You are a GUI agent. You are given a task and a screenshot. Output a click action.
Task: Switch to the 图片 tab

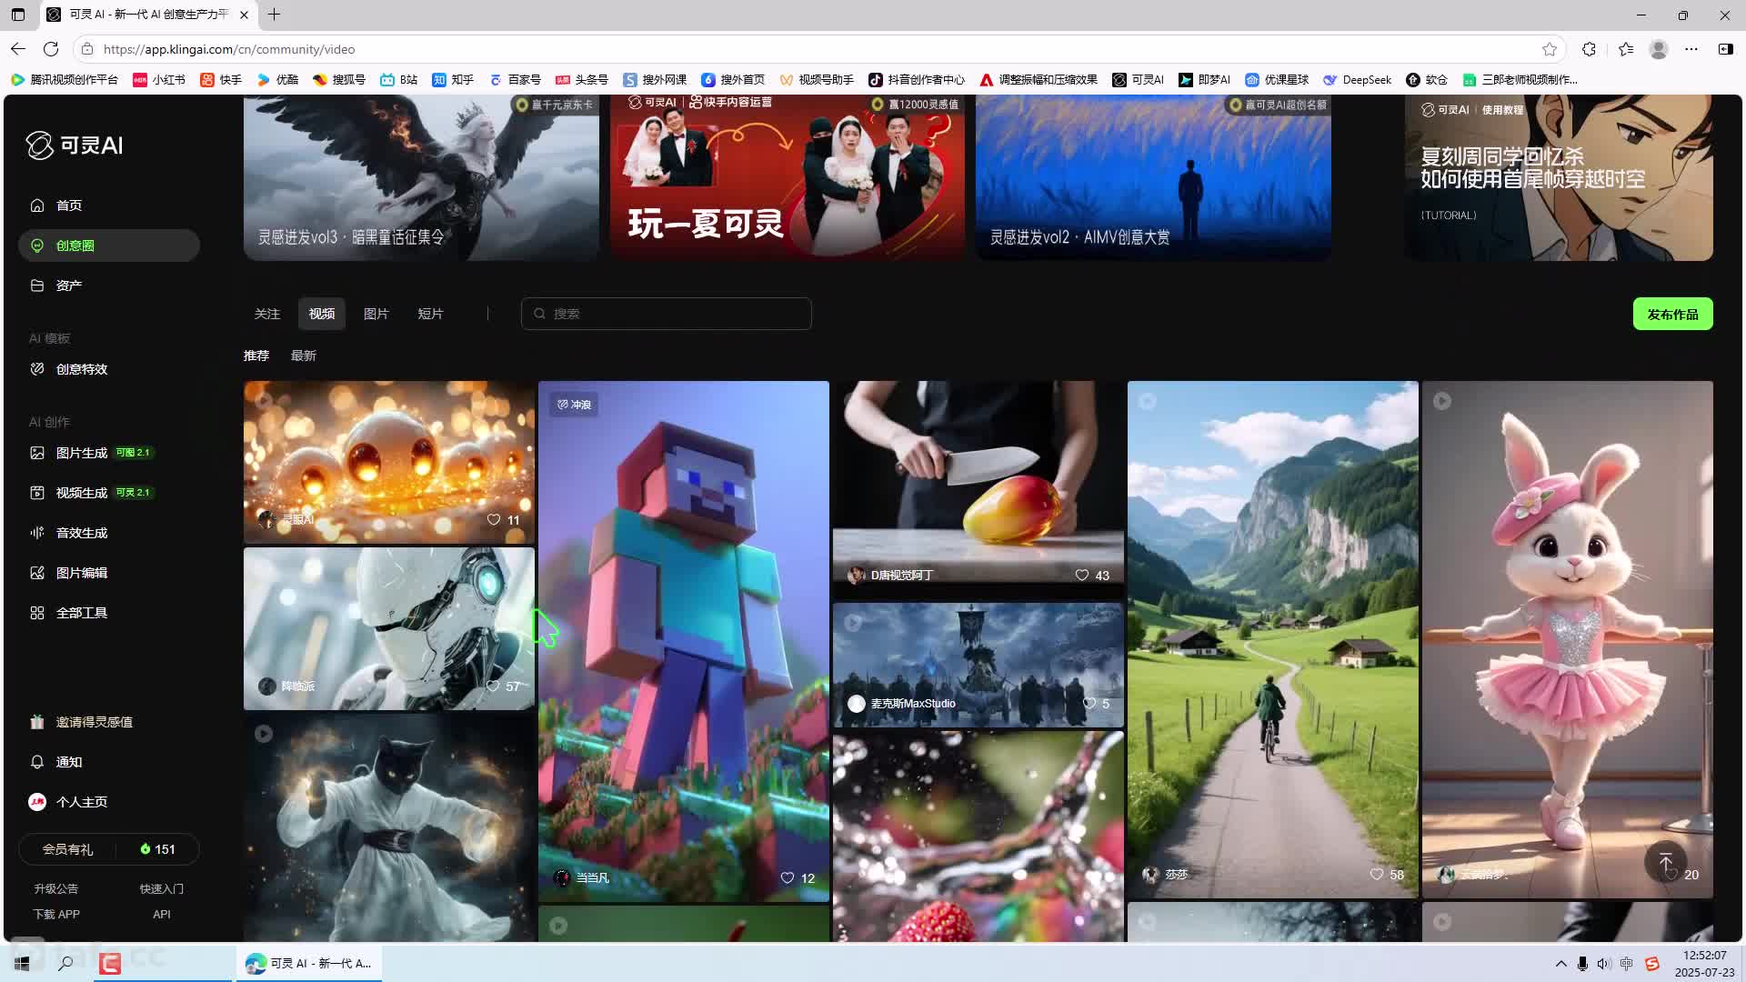pos(376,314)
